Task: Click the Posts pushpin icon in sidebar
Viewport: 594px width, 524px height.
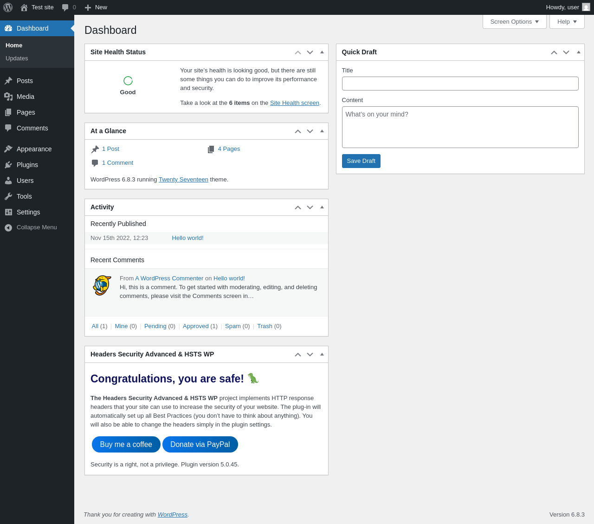Action: point(8,81)
